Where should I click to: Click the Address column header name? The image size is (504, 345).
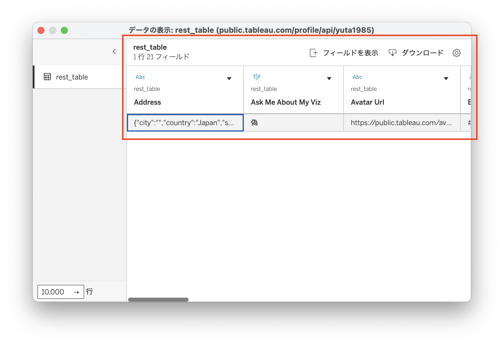pyautogui.click(x=147, y=102)
